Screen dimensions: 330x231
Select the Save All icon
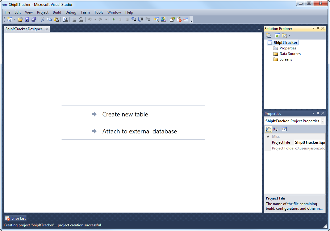[34, 19]
